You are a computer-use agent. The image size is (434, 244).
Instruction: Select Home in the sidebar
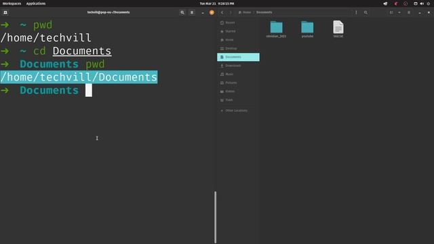pos(238,40)
